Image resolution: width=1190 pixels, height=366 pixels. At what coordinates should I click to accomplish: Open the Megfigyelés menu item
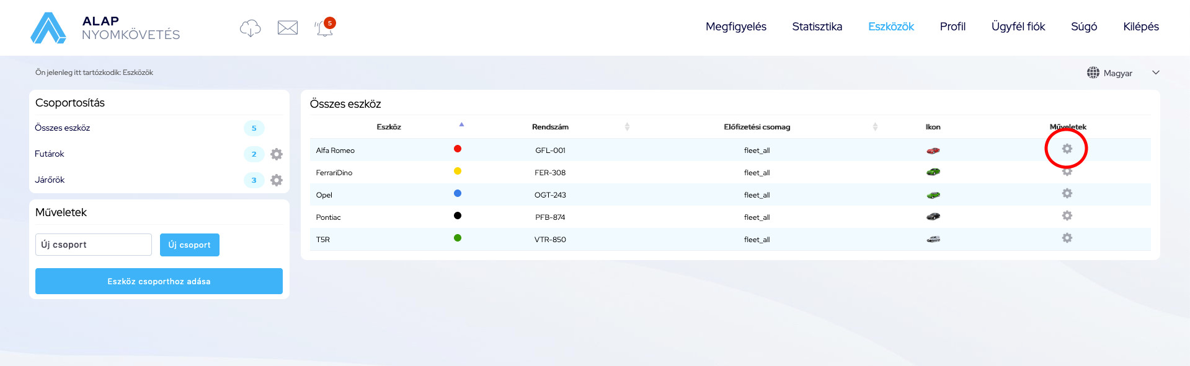click(x=735, y=27)
